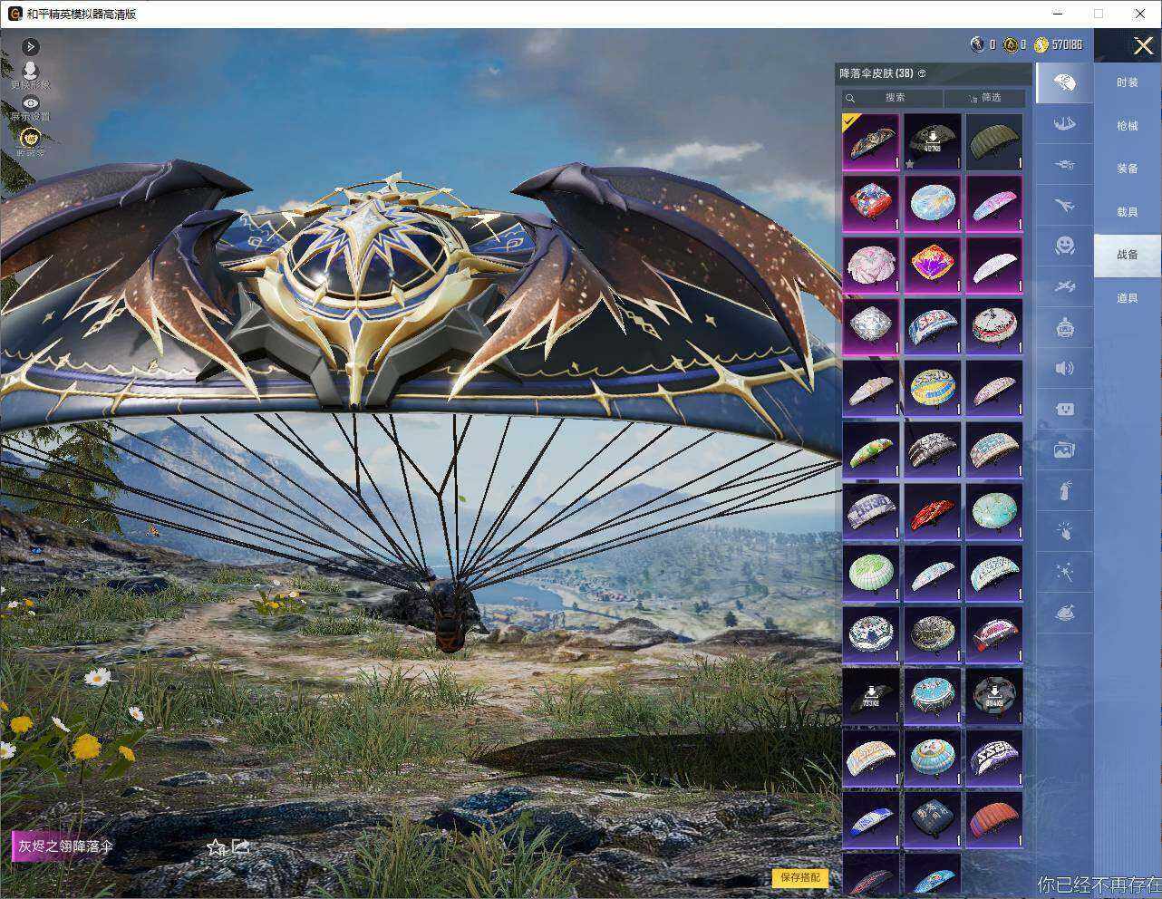
Task: Switch to the 装备 tab
Action: click(1128, 169)
